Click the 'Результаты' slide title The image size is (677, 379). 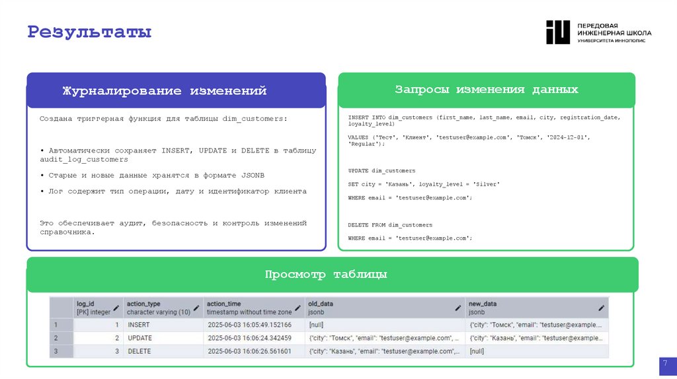click(89, 32)
